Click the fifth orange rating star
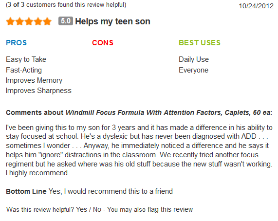The width and height of the screenshot is (278, 221). [47, 21]
